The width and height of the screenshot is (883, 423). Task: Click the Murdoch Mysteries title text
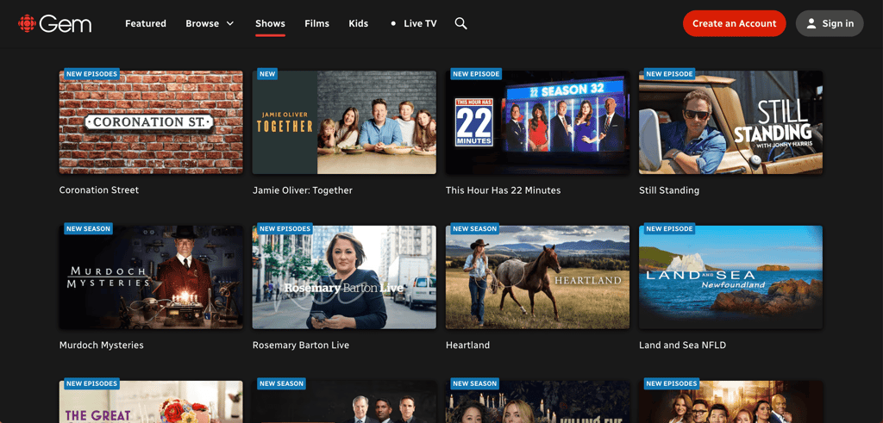point(102,345)
